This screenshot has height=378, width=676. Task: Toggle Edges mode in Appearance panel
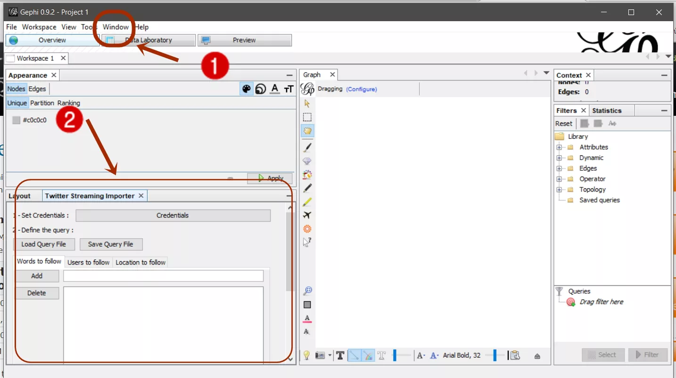pyautogui.click(x=37, y=88)
